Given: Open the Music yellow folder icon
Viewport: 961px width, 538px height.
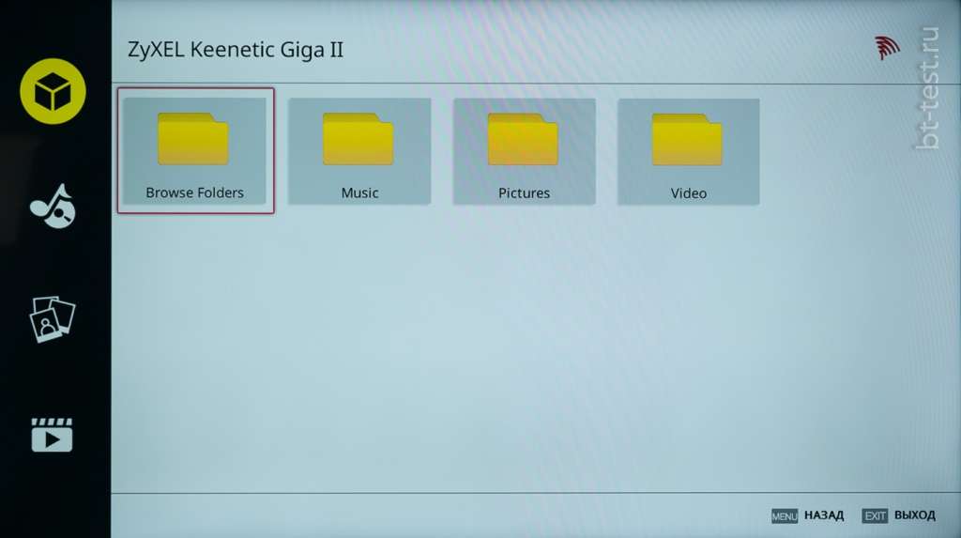Looking at the screenshot, I should (x=358, y=139).
